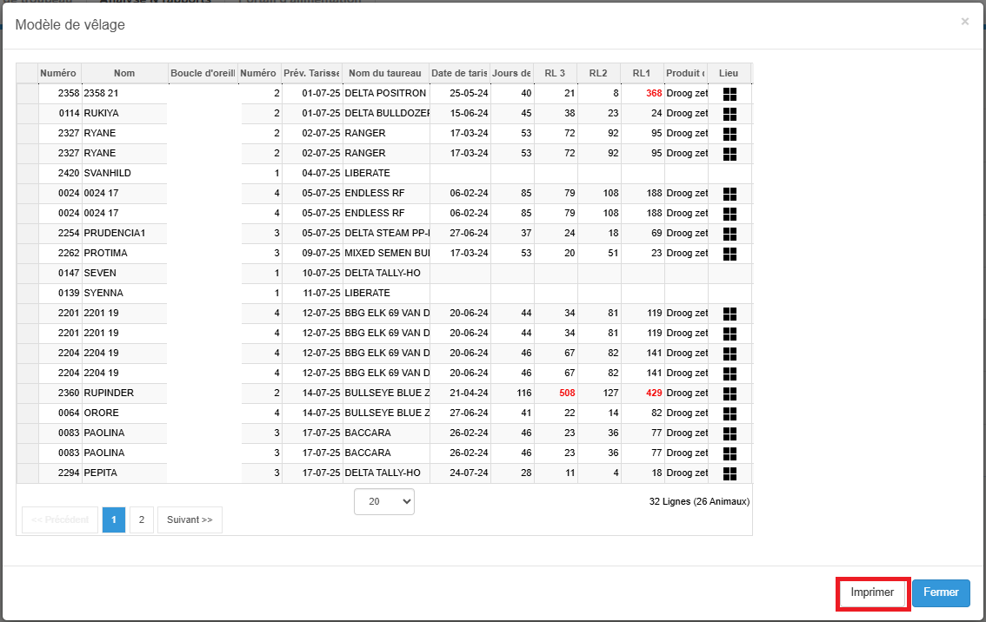986x622 pixels.
Task: Go to page 2 of the table
Action: (142, 519)
